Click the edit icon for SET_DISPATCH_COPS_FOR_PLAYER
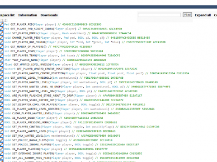This screenshot has width=217, height=162. click(x=1, y=104)
